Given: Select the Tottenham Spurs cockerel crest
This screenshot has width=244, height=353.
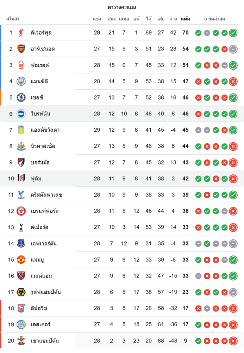Looking at the screenshot, I should tap(21, 227).
